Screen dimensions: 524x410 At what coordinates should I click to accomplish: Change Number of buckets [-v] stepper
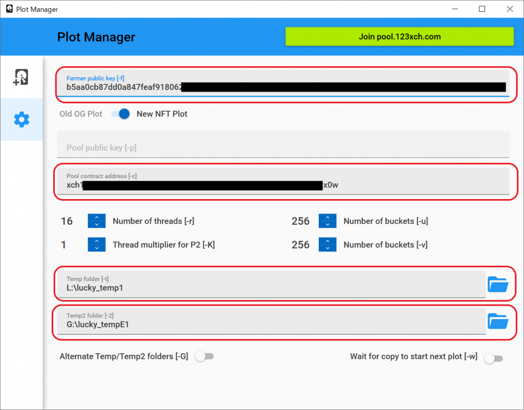pyautogui.click(x=327, y=245)
